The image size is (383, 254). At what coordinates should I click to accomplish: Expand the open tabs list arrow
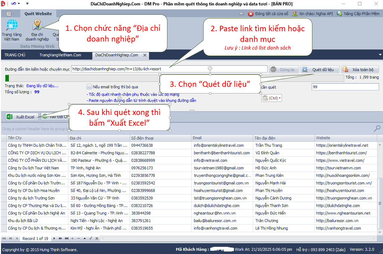click(380, 55)
